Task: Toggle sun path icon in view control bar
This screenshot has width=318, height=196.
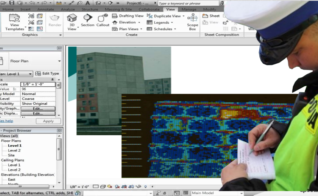Action: pyautogui.click(x=110, y=187)
